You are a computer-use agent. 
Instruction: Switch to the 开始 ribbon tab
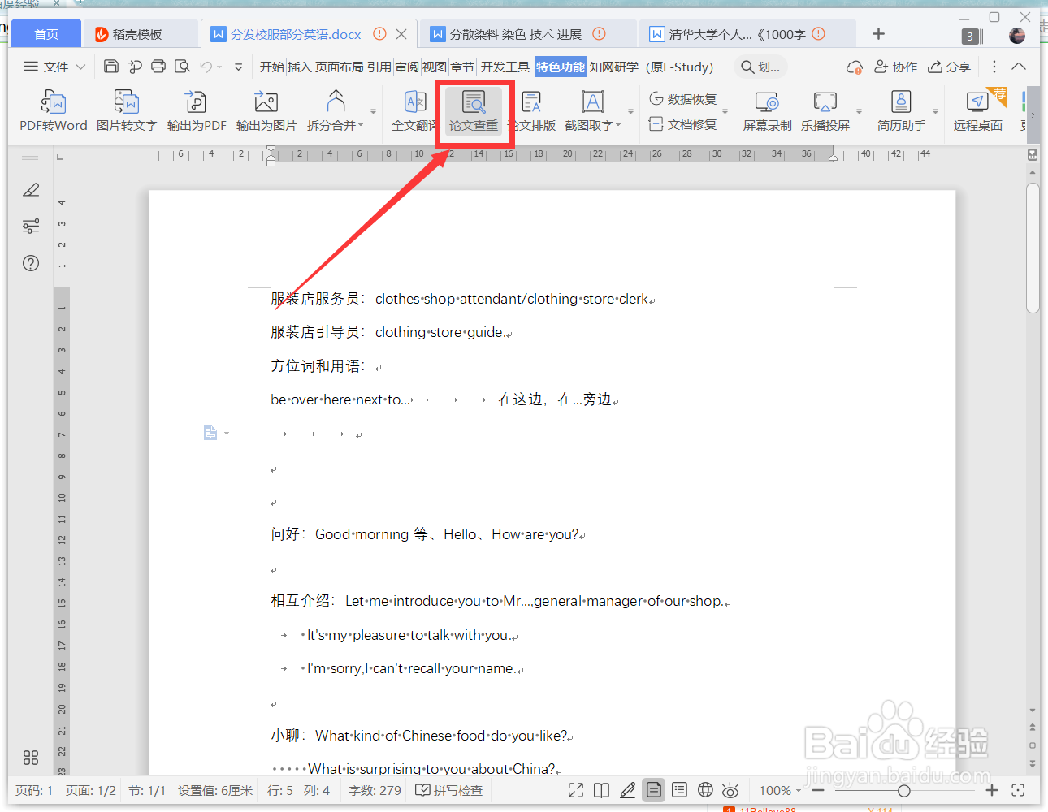[x=271, y=67]
